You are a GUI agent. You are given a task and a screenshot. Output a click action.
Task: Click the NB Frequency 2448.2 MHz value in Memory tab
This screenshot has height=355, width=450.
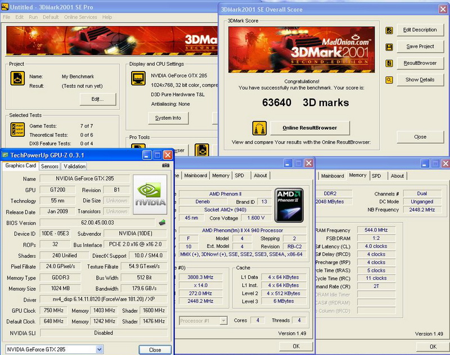(422, 210)
